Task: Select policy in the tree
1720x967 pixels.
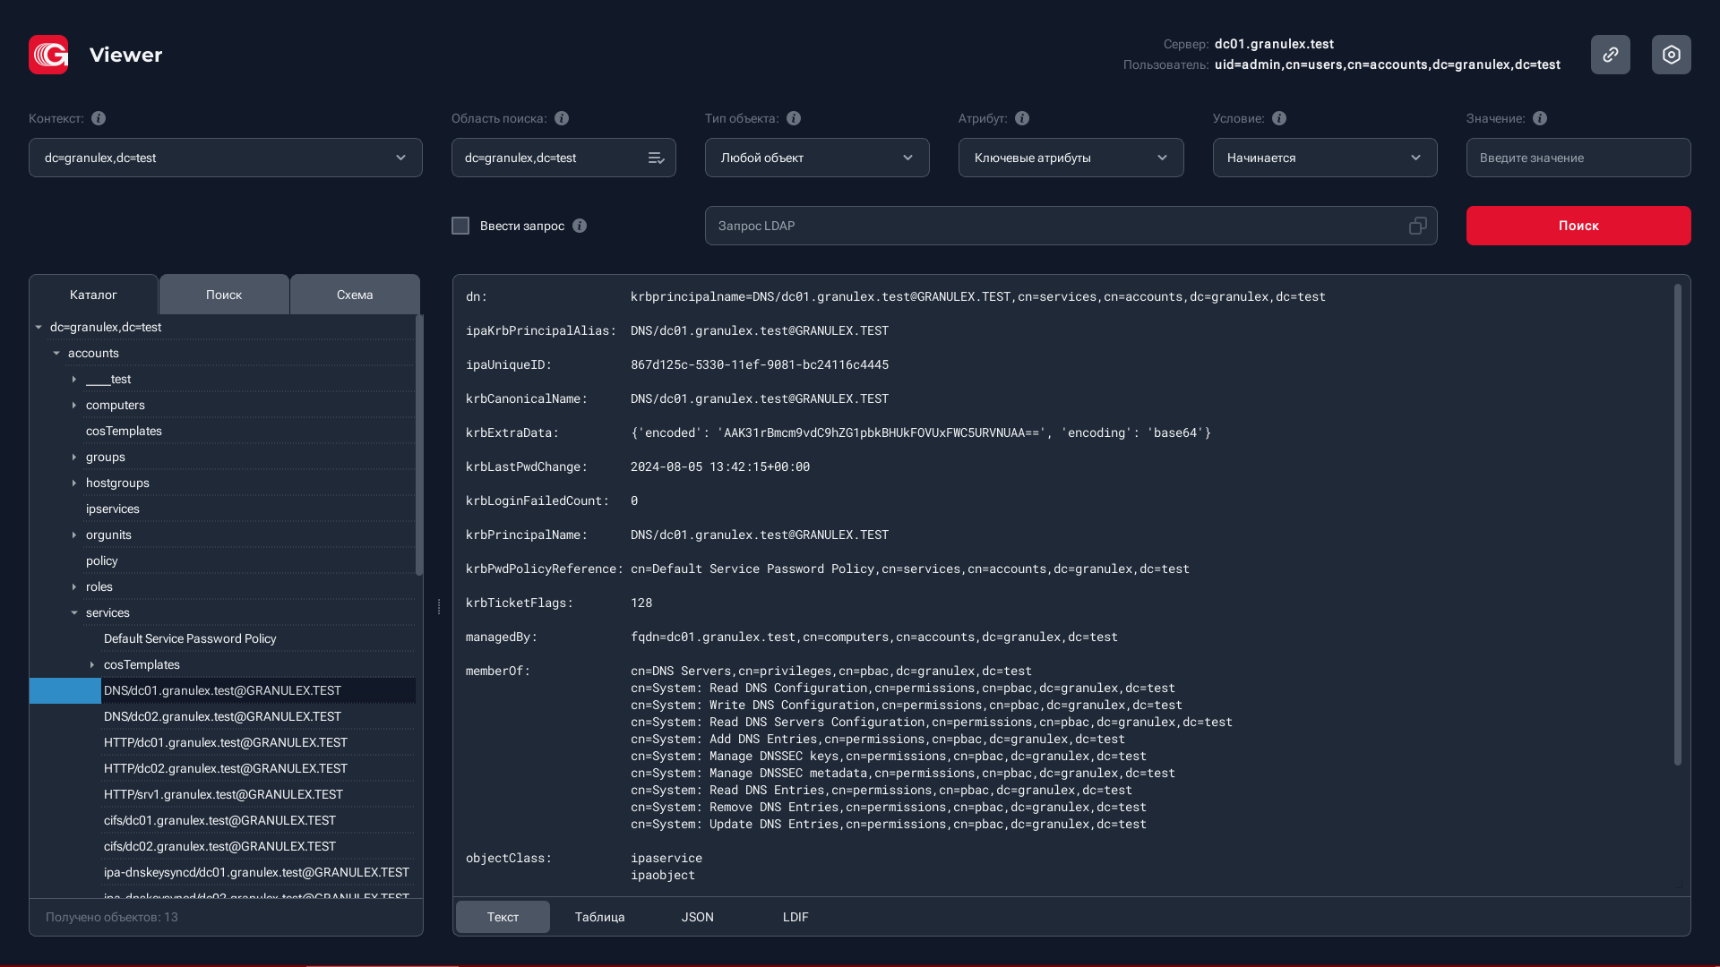Action: pyautogui.click(x=102, y=561)
